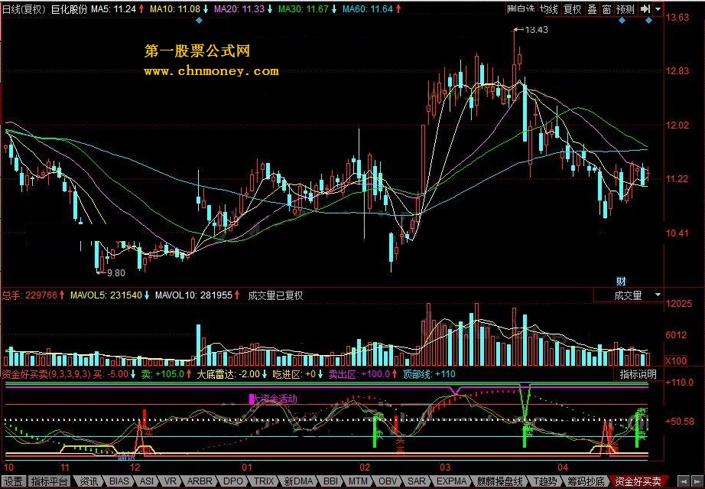Click the blue diamond marker above January
The height and width of the screenshot is (489, 705).
click(x=199, y=20)
